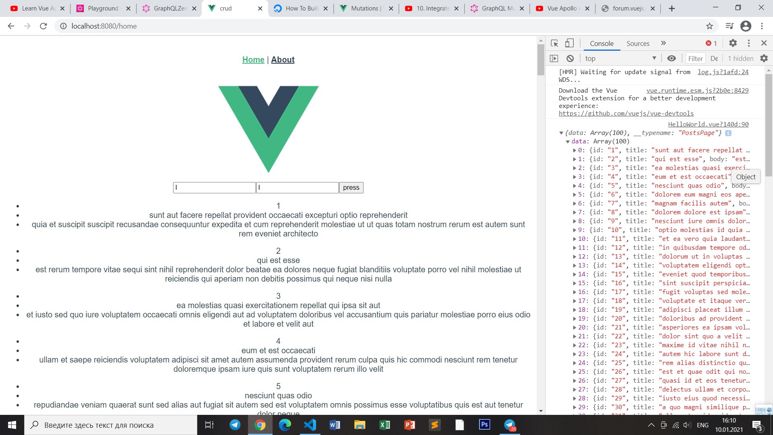
Task: Click the Home navigation link
Action: click(x=253, y=60)
